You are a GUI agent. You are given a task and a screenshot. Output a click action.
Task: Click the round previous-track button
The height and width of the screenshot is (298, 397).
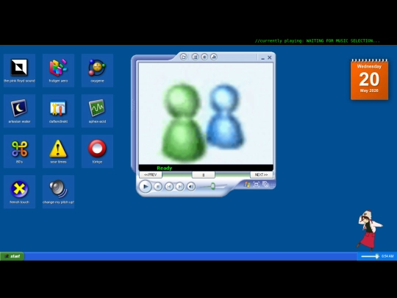click(x=169, y=186)
